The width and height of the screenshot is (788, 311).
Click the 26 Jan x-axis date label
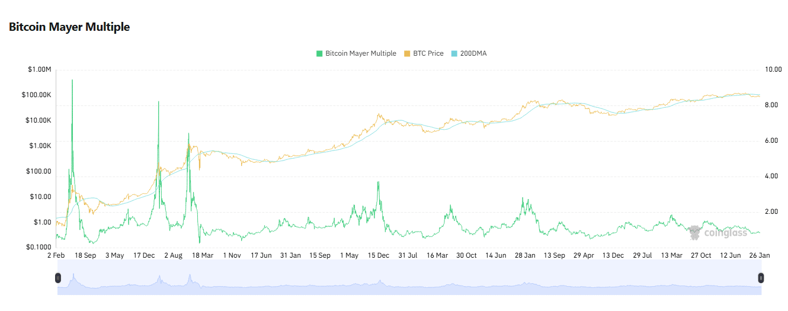pos(760,255)
